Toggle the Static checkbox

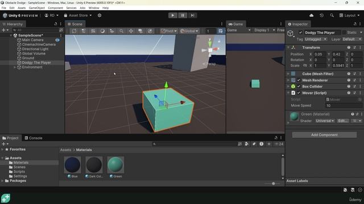pos(344,33)
